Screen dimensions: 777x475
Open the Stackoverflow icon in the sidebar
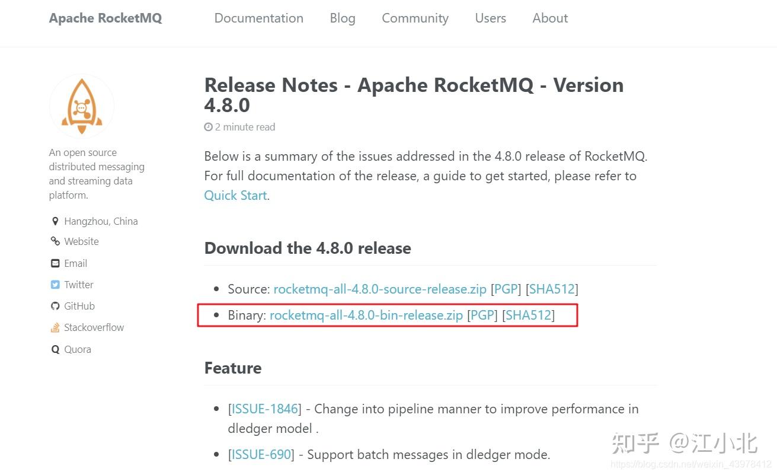pos(55,327)
